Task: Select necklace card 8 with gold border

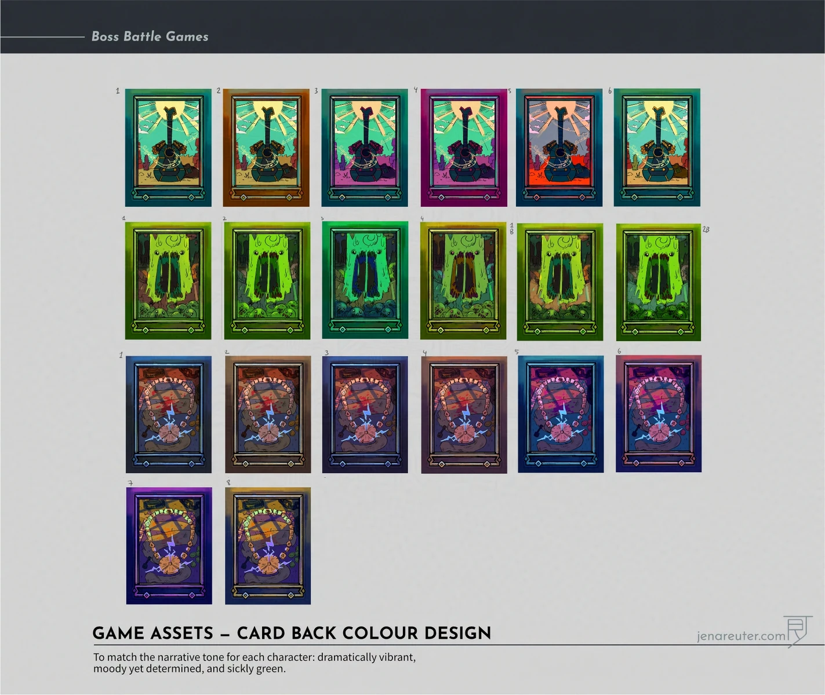Action: point(268,546)
